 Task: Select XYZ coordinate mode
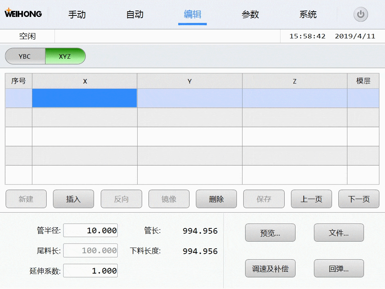click(65, 56)
